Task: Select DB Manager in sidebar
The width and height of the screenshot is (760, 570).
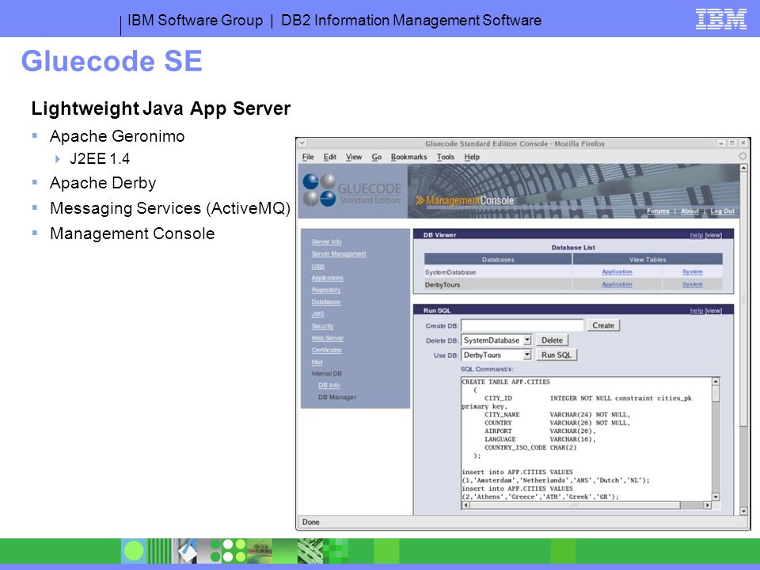Action: pyautogui.click(x=337, y=397)
